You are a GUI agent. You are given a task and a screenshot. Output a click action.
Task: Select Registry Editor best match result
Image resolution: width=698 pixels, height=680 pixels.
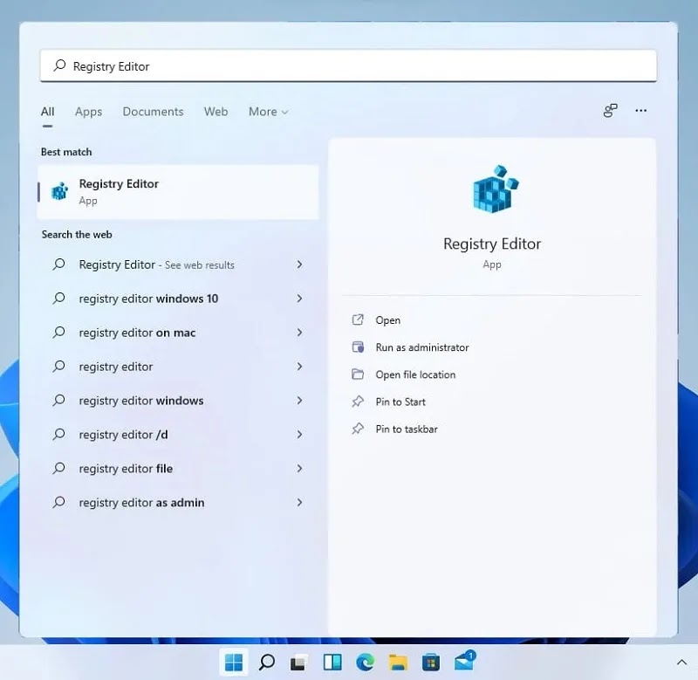178,192
